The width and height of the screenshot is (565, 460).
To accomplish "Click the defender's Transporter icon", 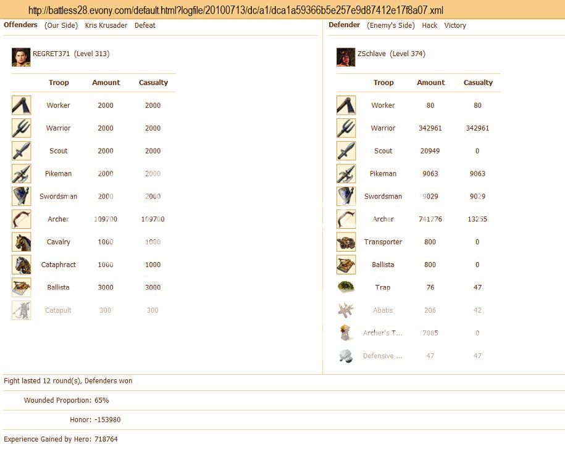I will tap(346, 242).
